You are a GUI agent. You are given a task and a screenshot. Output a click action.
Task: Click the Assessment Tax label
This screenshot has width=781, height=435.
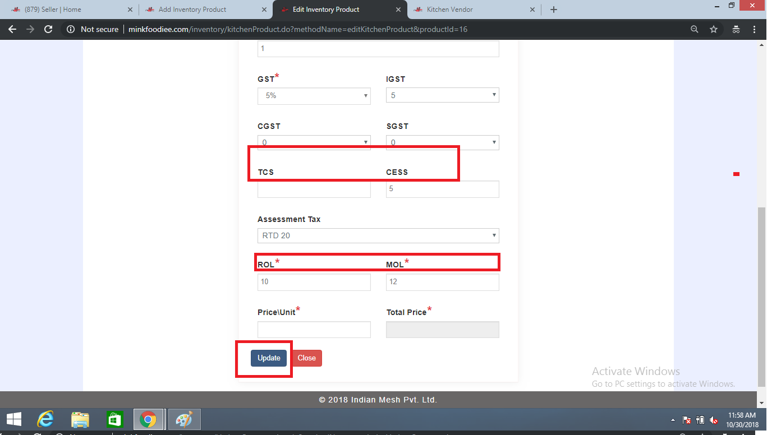coord(289,219)
